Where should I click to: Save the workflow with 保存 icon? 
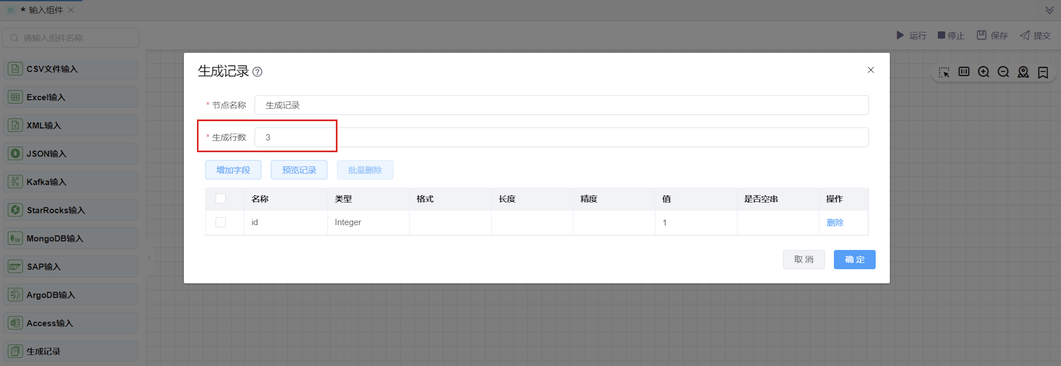(981, 35)
